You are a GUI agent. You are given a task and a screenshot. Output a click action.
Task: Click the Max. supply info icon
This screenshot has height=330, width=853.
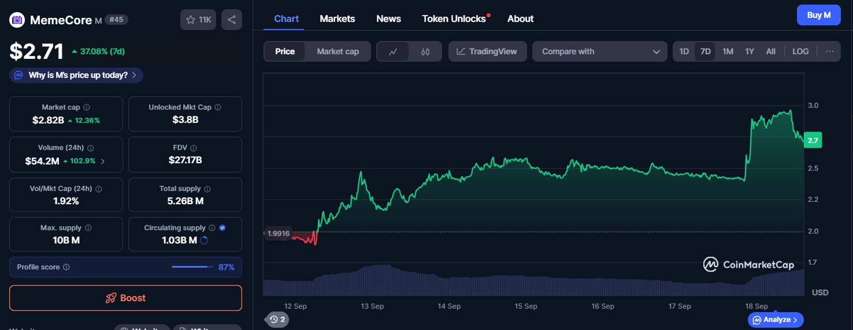pos(87,228)
